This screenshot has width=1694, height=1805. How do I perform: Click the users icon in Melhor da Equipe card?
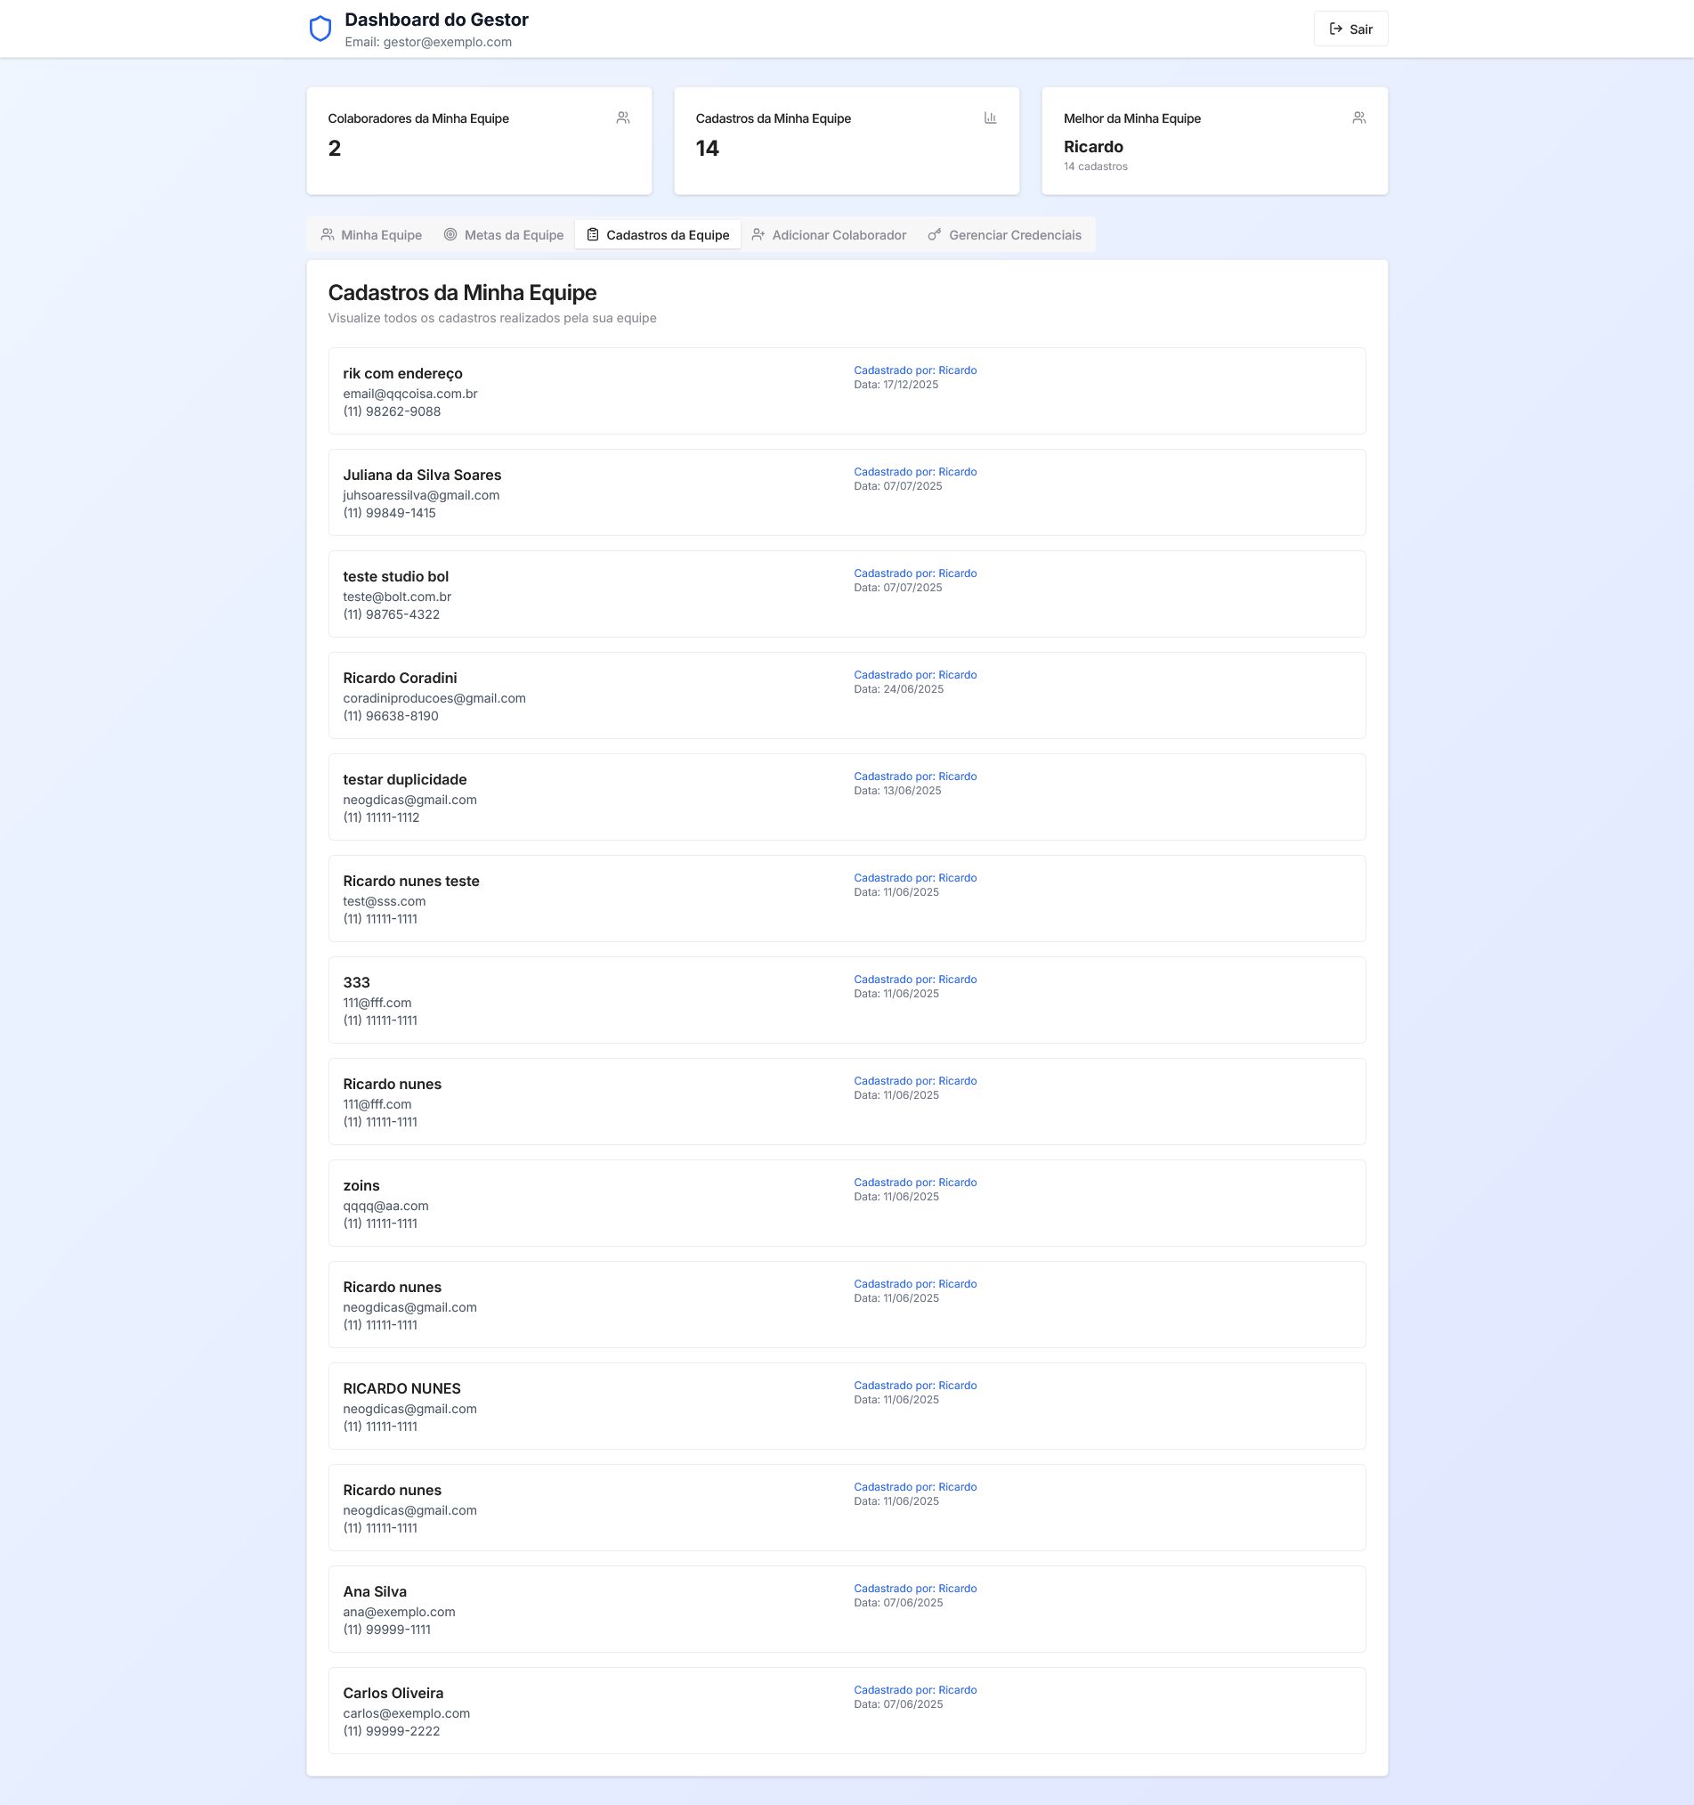[1358, 118]
